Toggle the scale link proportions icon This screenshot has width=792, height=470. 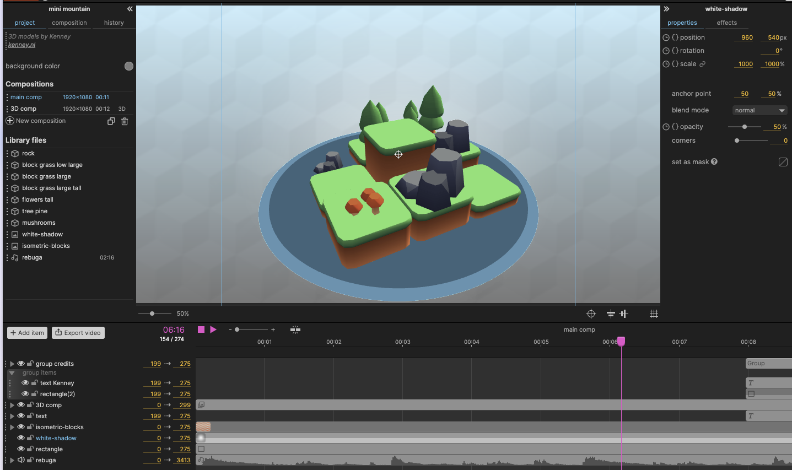(x=702, y=64)
